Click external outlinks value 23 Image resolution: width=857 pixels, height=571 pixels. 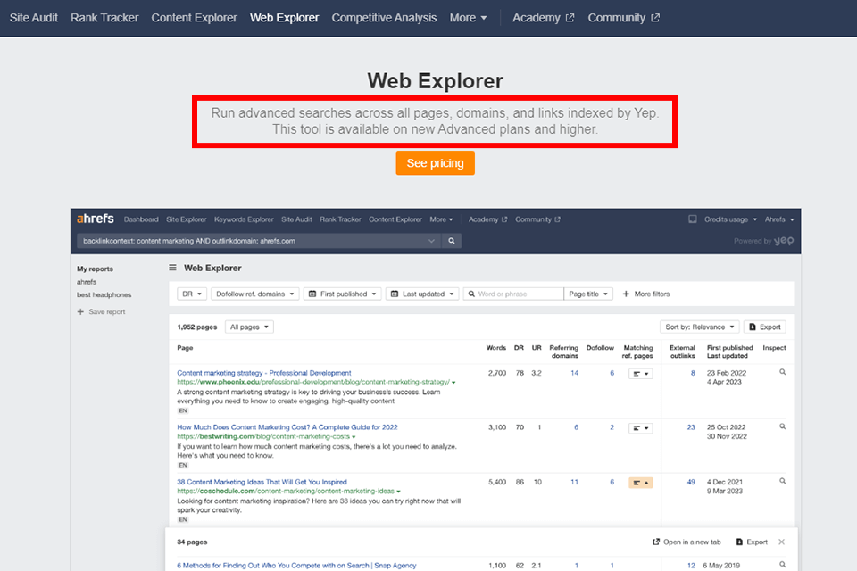pyautogui.click(x=691, y=428)
